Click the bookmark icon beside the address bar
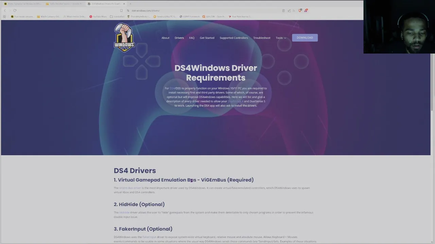Screen dimensions: 435x244 click(x=121, y=11)
